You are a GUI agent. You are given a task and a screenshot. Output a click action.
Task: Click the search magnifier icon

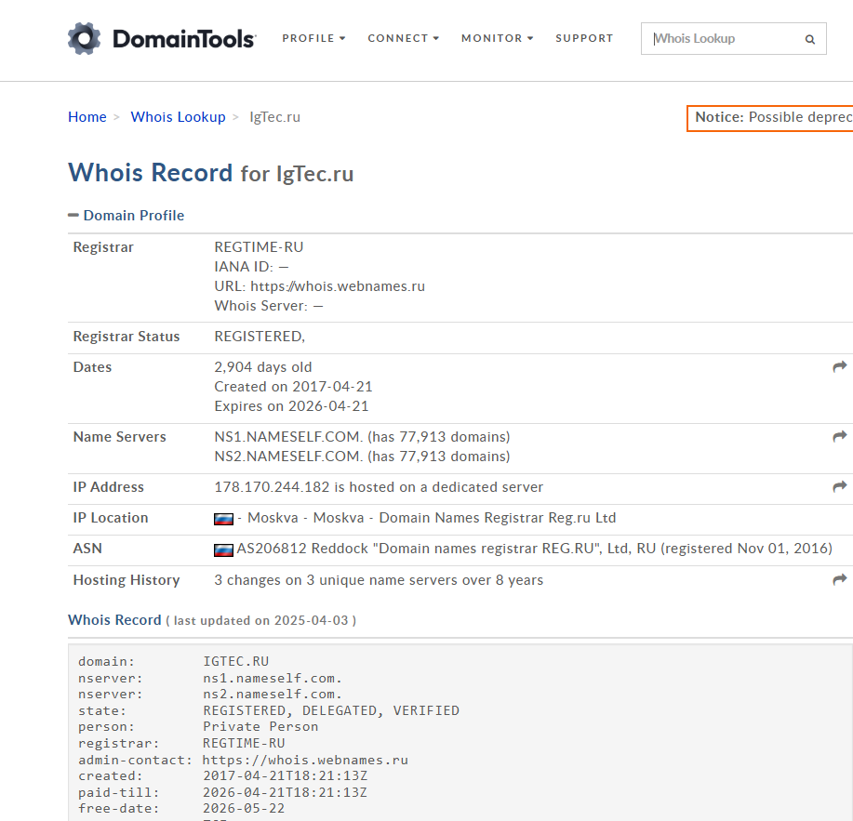tap(809, 39)
